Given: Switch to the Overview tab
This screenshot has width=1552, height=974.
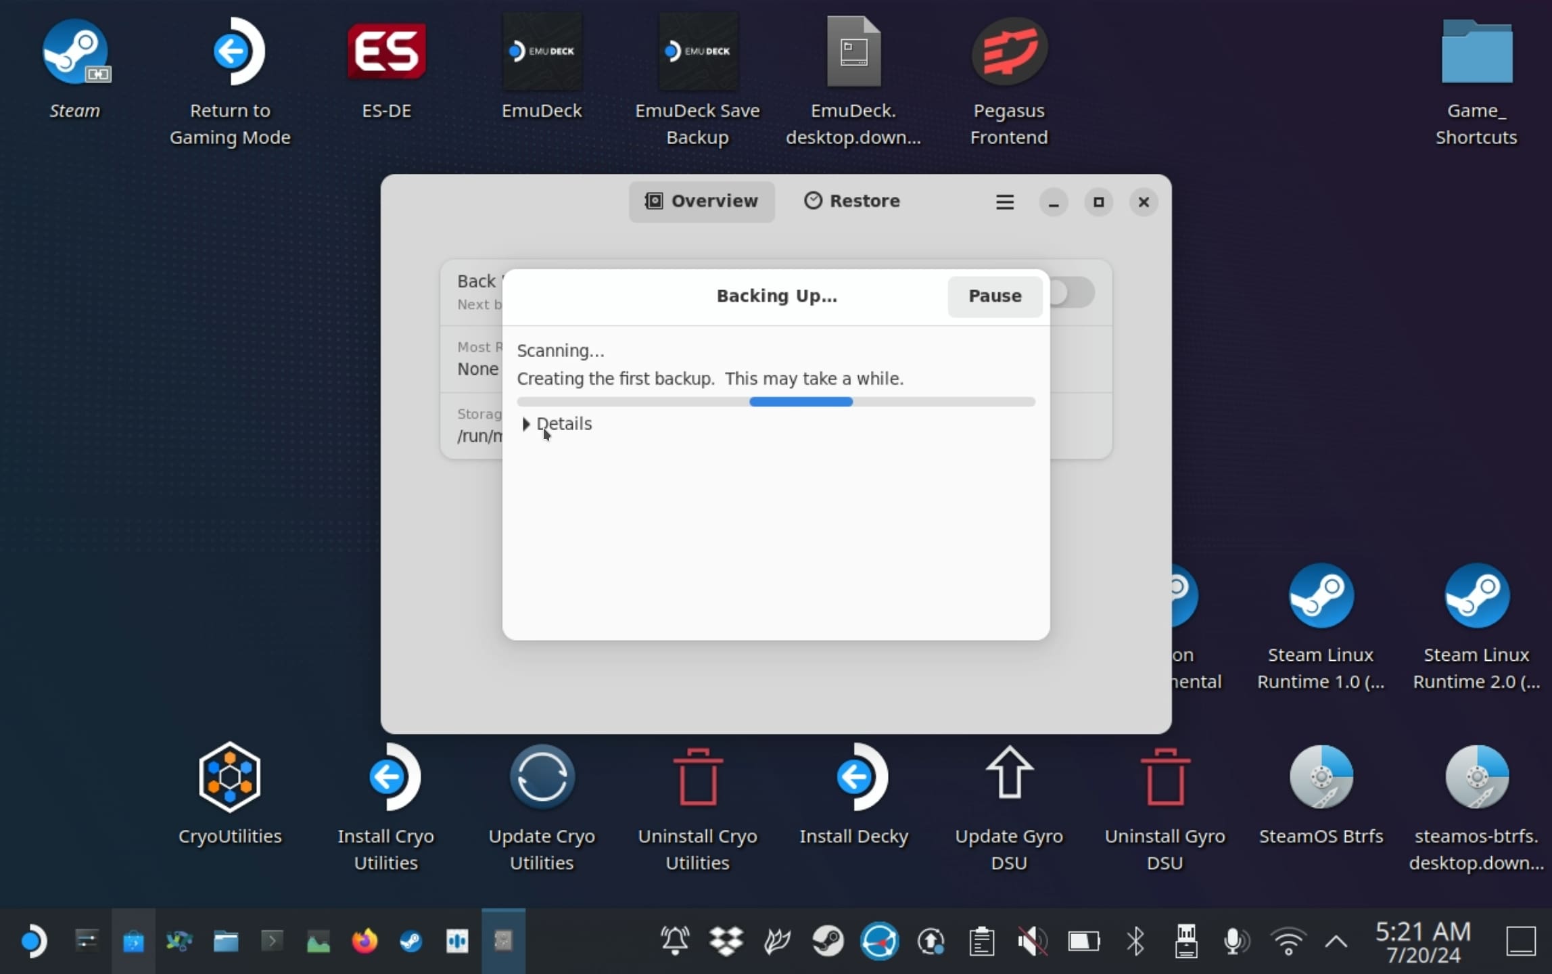Looking at the screenshot, I should 701,202.
